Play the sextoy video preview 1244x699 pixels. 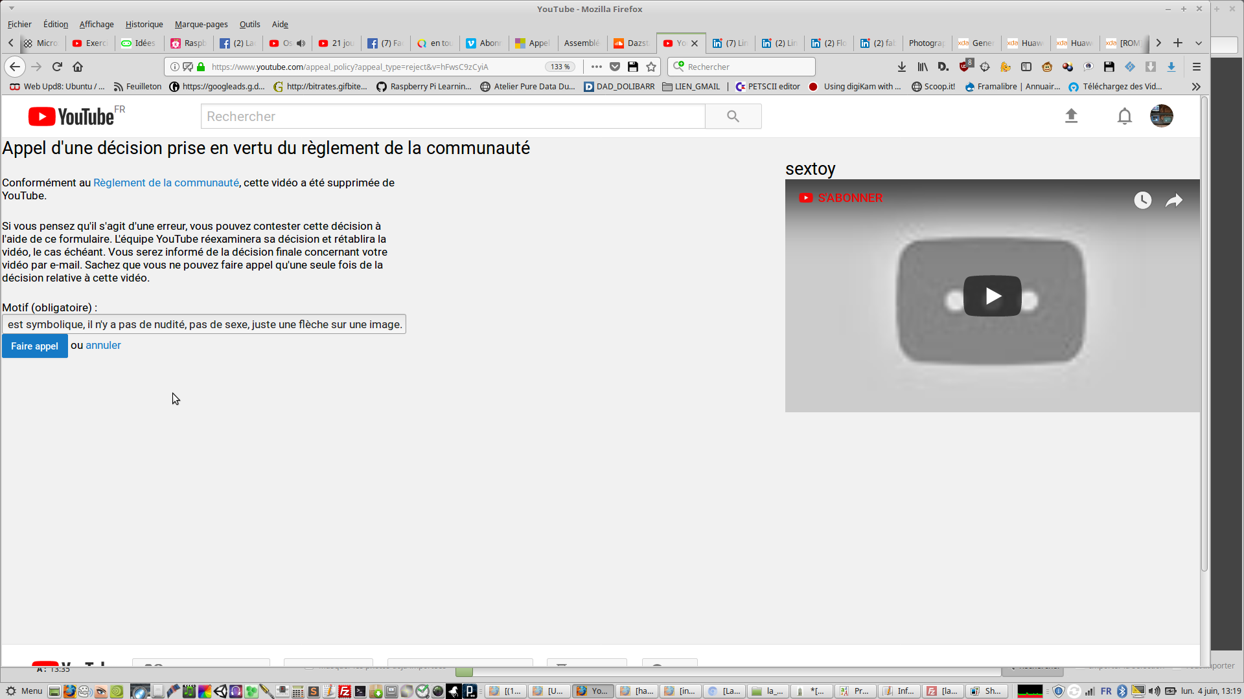tap(992, 296)
